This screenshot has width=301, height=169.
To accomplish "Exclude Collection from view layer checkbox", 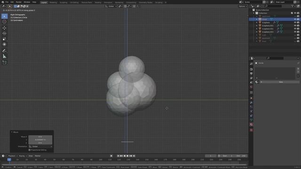I will (x=292, y=13).
